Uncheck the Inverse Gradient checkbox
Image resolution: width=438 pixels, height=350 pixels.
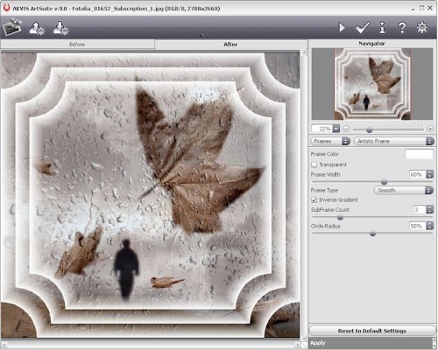point(314,199)
